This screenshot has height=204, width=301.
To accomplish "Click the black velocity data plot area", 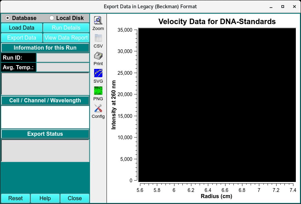I will pyautogui.click(x=217, y=105).
